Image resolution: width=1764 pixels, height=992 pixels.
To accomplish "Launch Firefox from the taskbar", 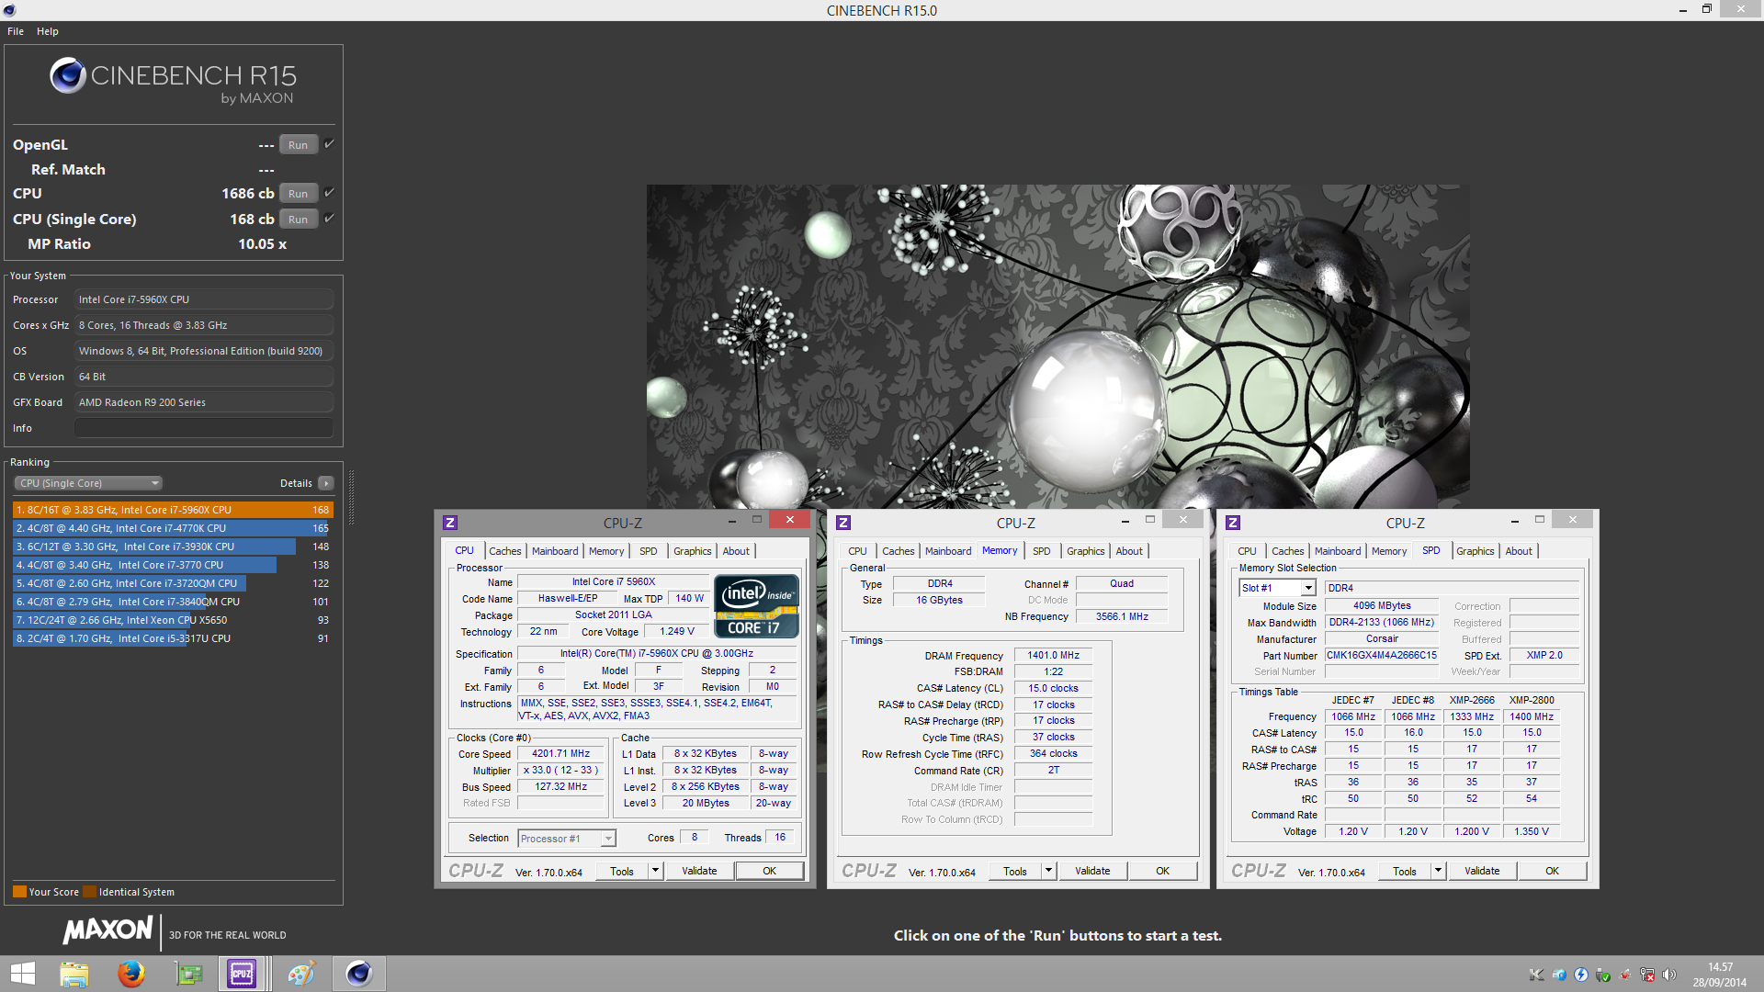I will 131,974.
